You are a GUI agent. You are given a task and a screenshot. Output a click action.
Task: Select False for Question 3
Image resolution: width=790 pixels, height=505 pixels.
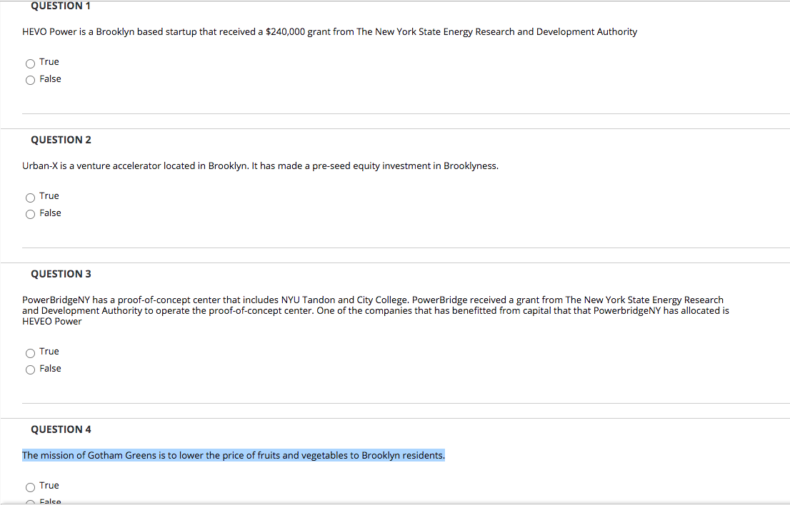click(x=30, y=369)
